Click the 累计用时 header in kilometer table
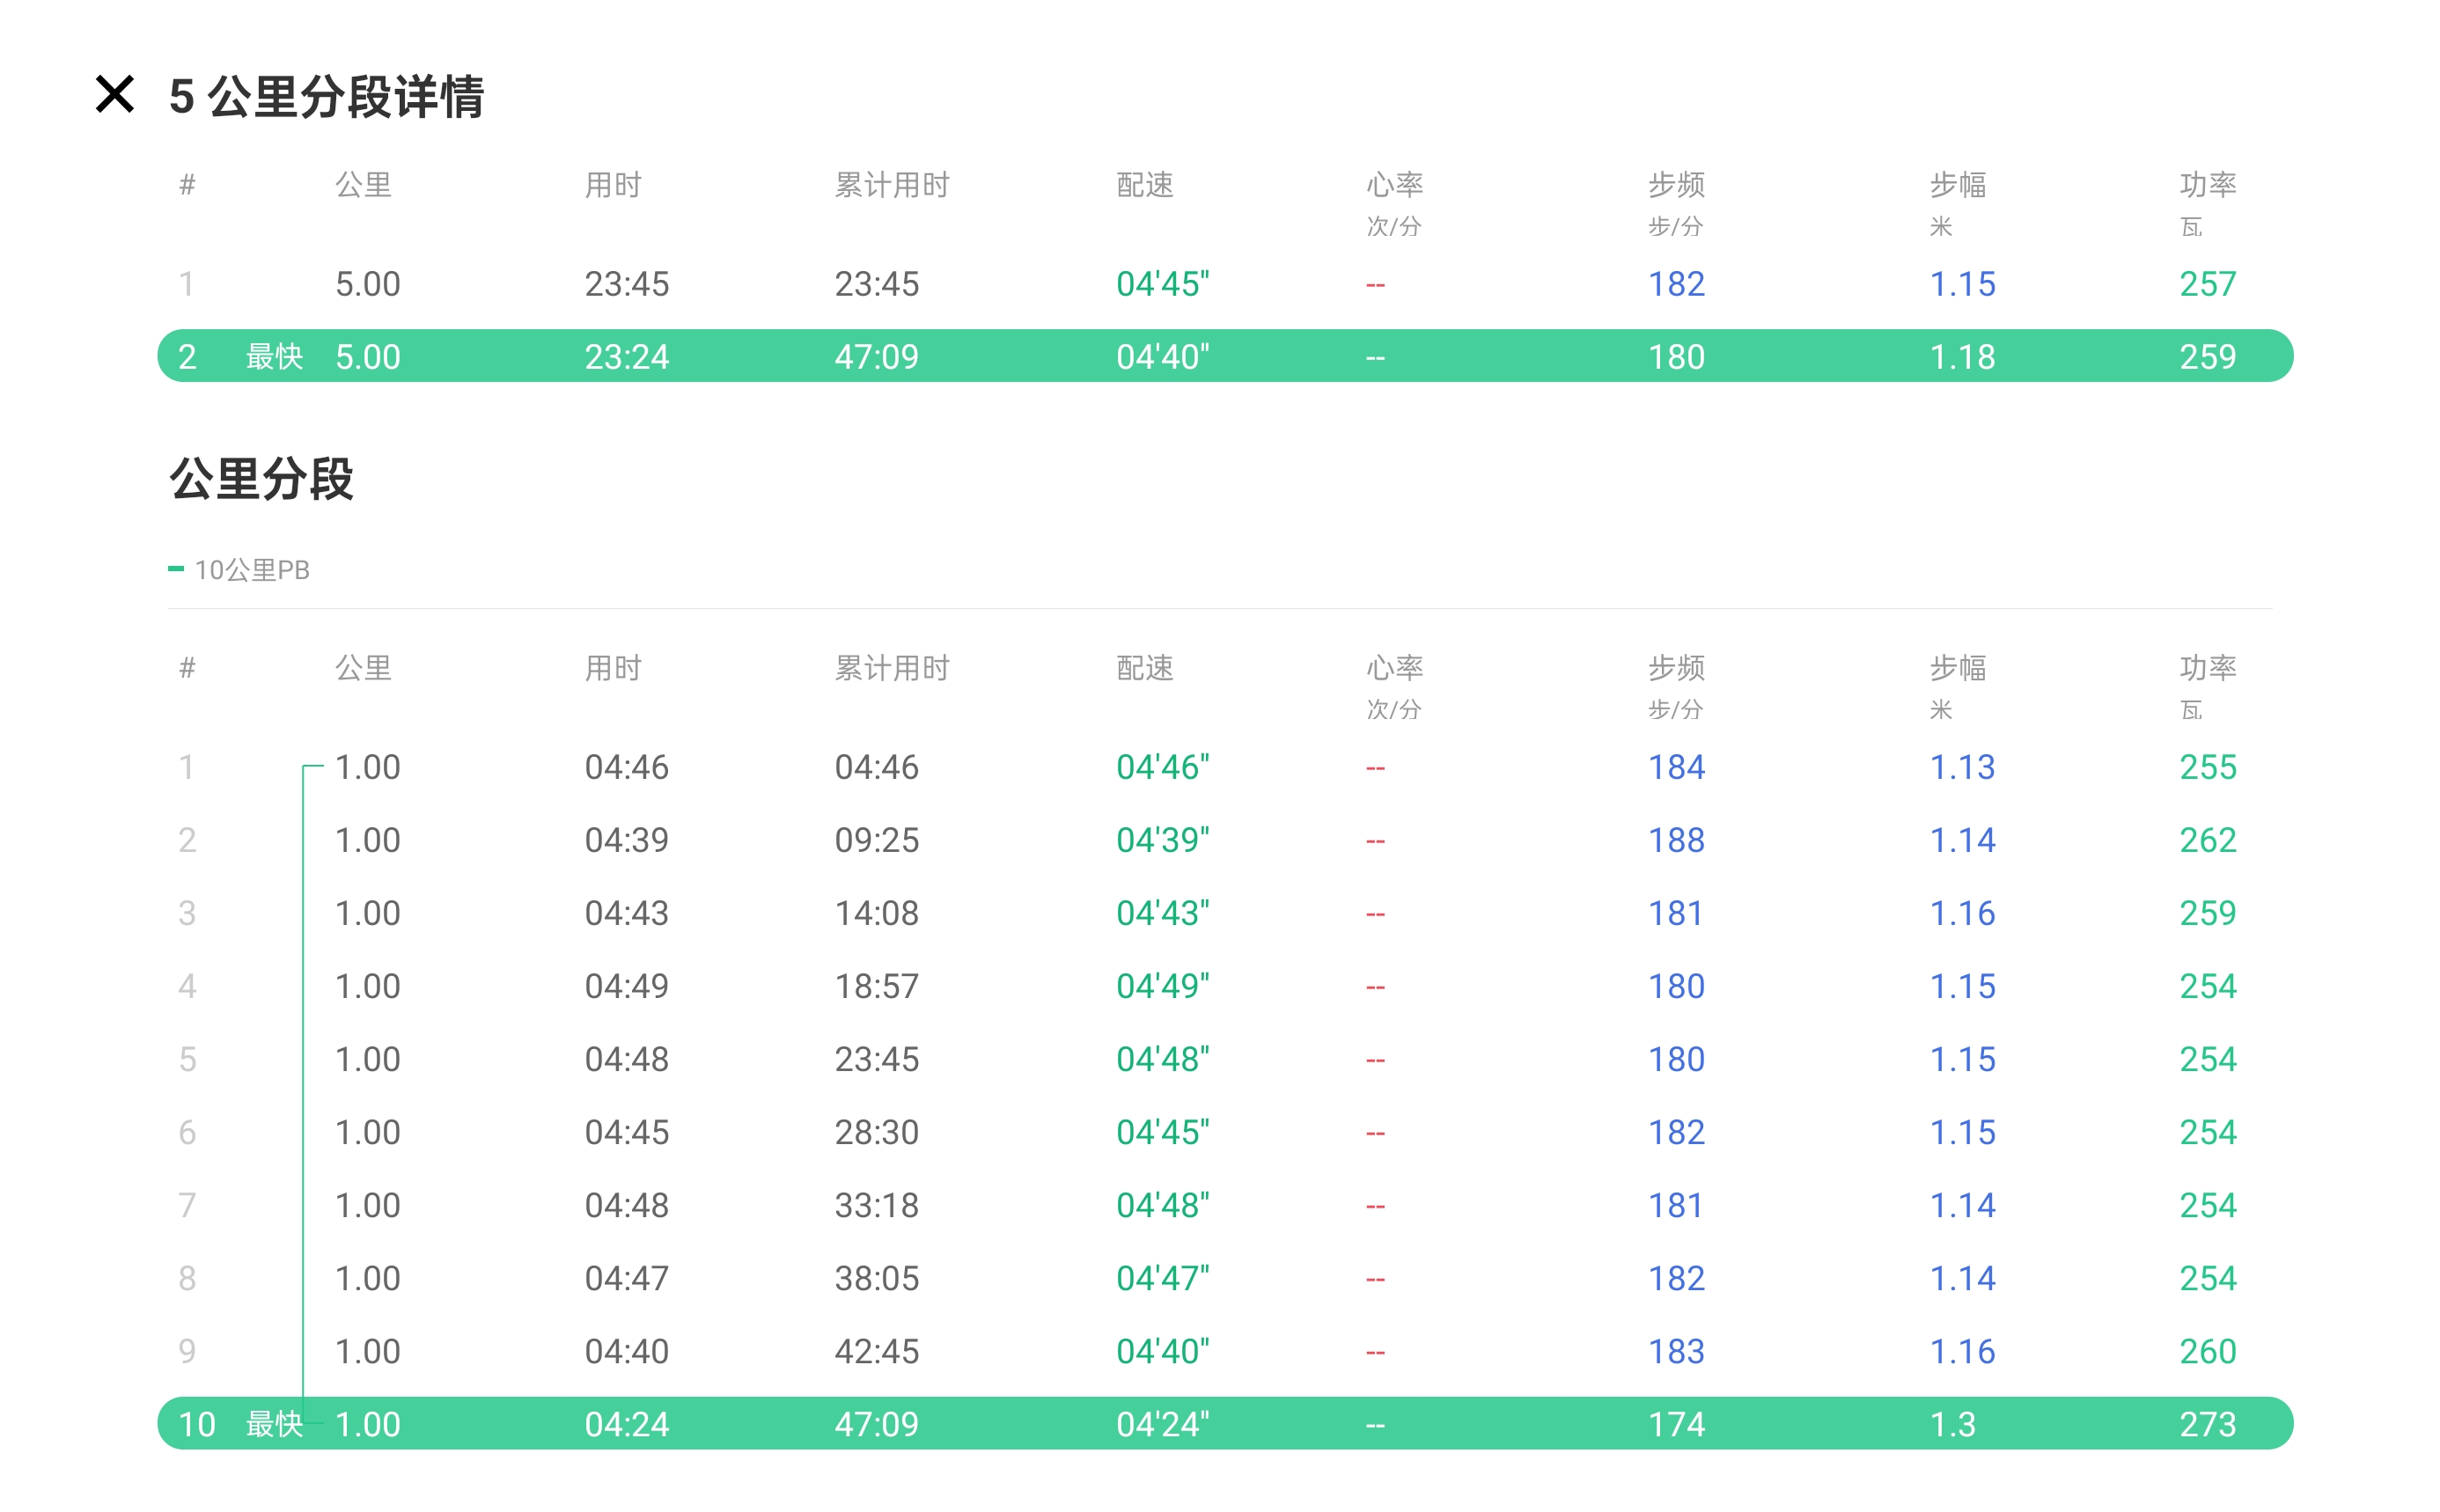This screenshot has width=2440, height=1512. (891, 668)
